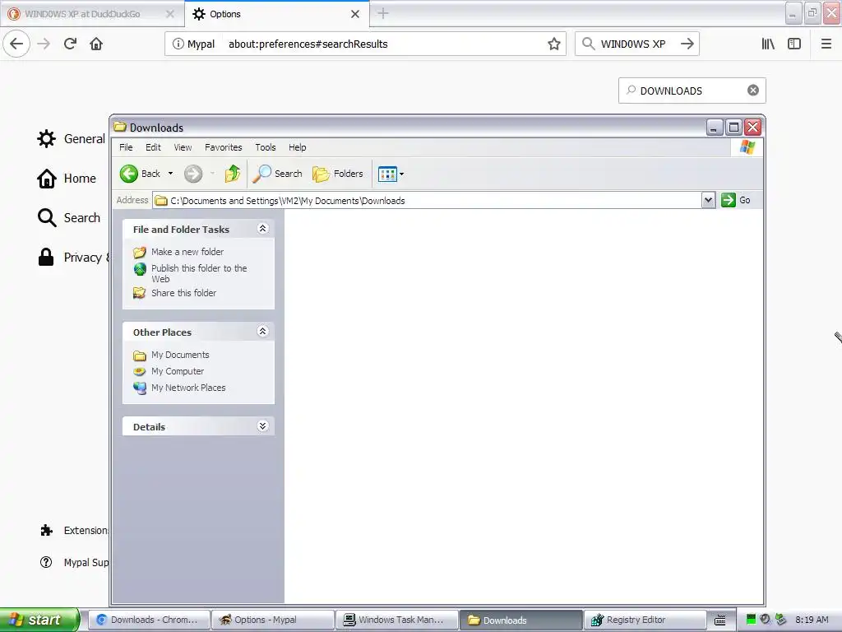Reload the page in Mypal

click(70, 44)
